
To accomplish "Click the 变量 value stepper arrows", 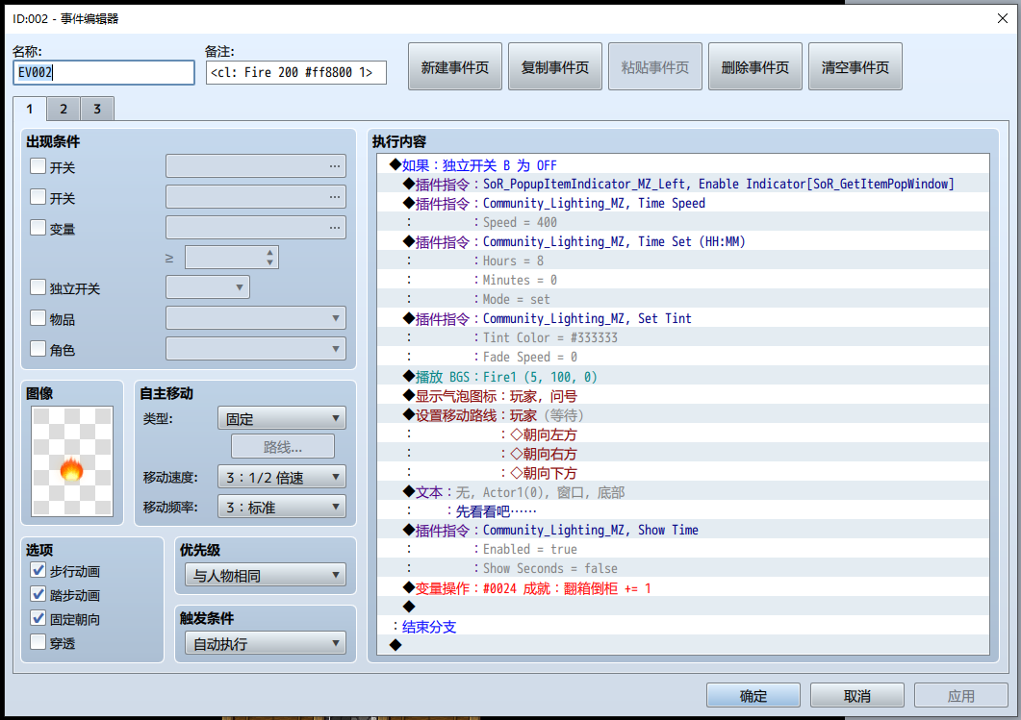I will click(269, 257).
